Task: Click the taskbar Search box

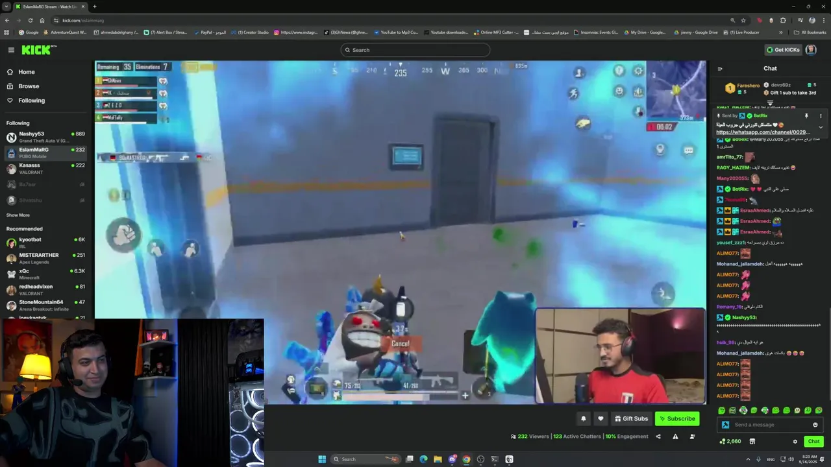Action: coord(366,459)
